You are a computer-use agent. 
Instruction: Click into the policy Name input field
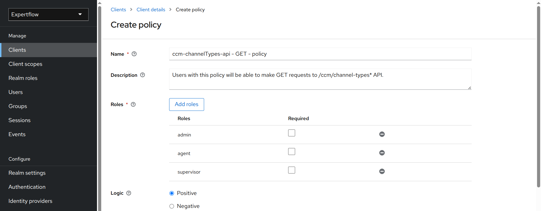click(x=320, y=54)
